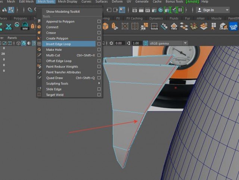This screenshot has width=239, height=180.
Task: Open option box for Insert Edge Loop
Action: [99, 44]
